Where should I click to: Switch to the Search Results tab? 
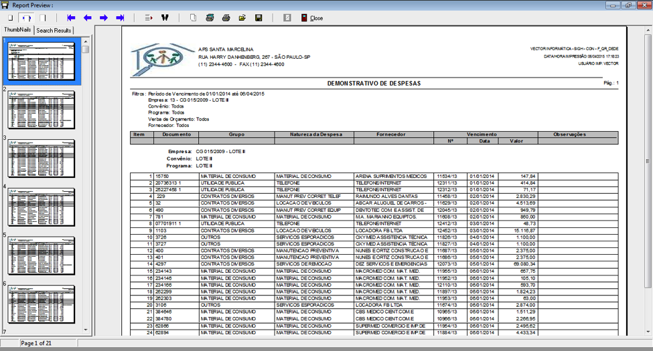coord(54,30)
